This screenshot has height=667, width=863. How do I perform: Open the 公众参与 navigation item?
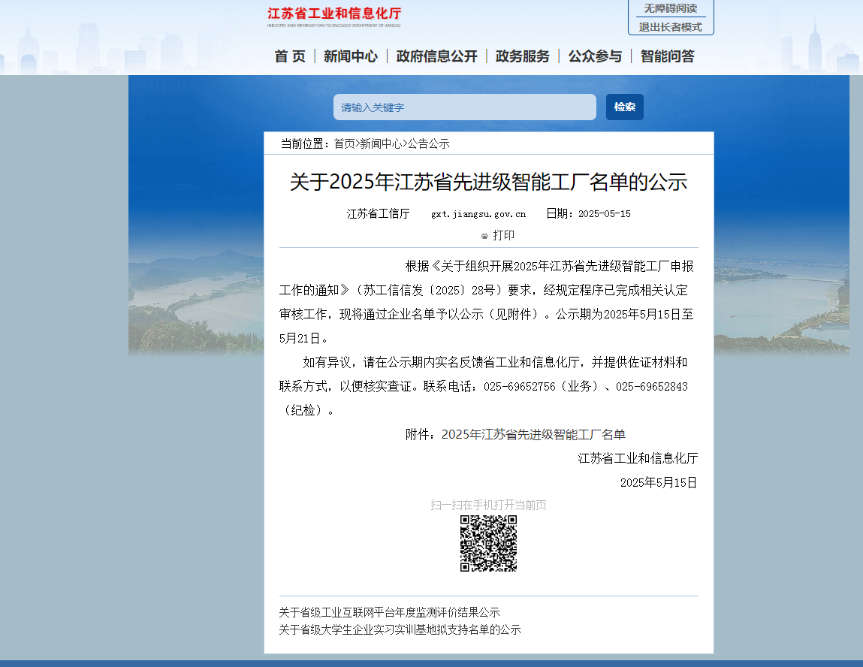[595, 56]
